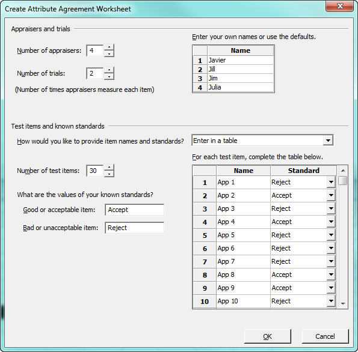Click the Cancel button
The height and width of the screenshot is (352, 358).
[325, 336]
